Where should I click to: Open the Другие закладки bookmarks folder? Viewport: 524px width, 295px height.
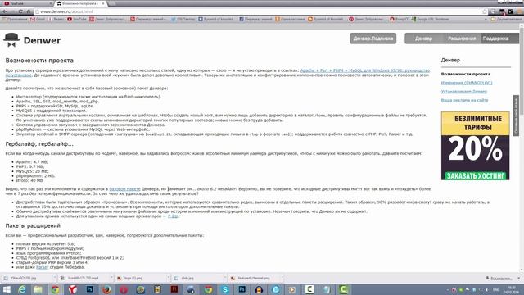(506, 20)
